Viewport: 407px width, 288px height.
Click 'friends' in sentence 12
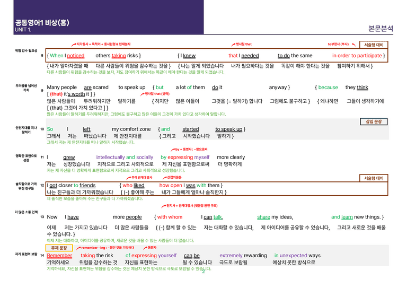pyautogui.click(x=87, y=186)
